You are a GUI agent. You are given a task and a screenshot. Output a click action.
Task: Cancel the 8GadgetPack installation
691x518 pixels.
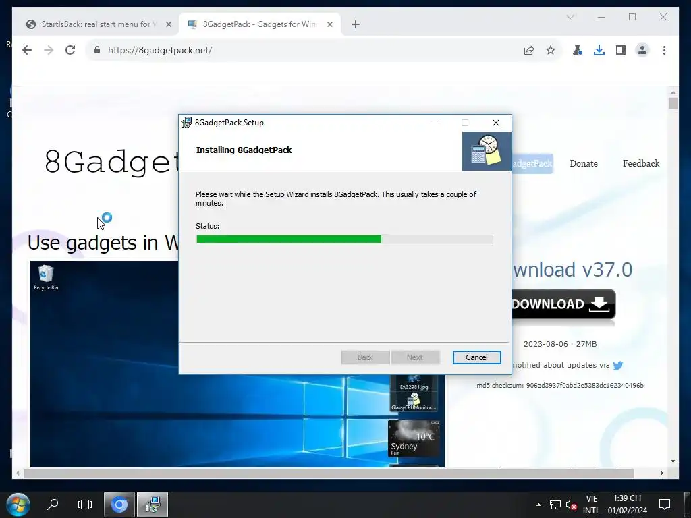click(476, 357)
